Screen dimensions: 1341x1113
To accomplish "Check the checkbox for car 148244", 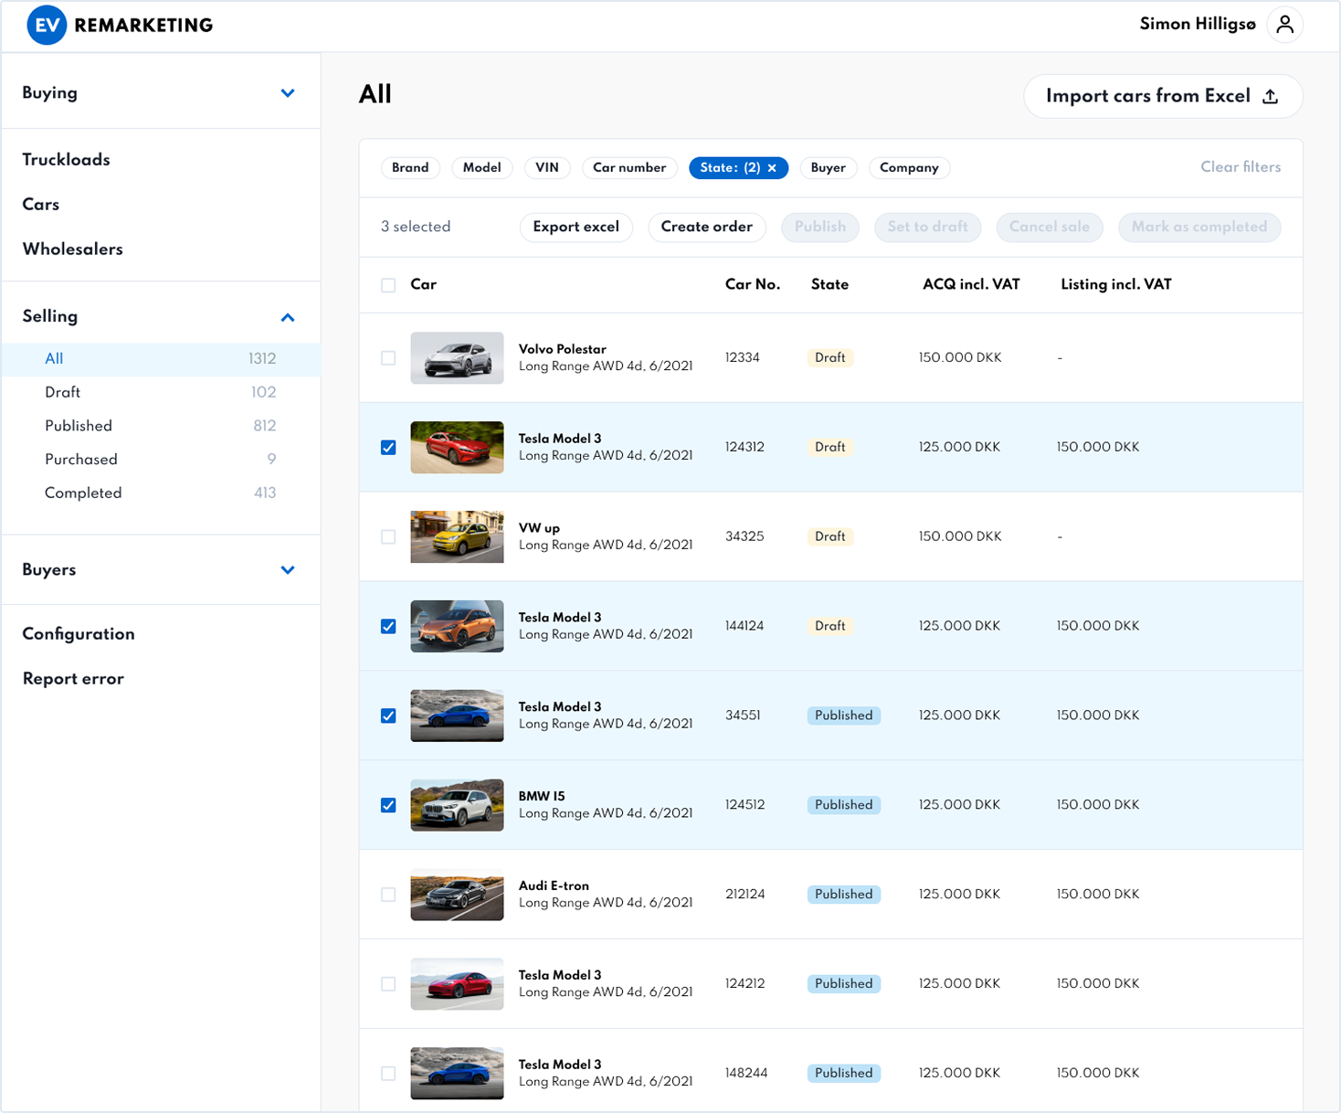I will [388, 1074].
